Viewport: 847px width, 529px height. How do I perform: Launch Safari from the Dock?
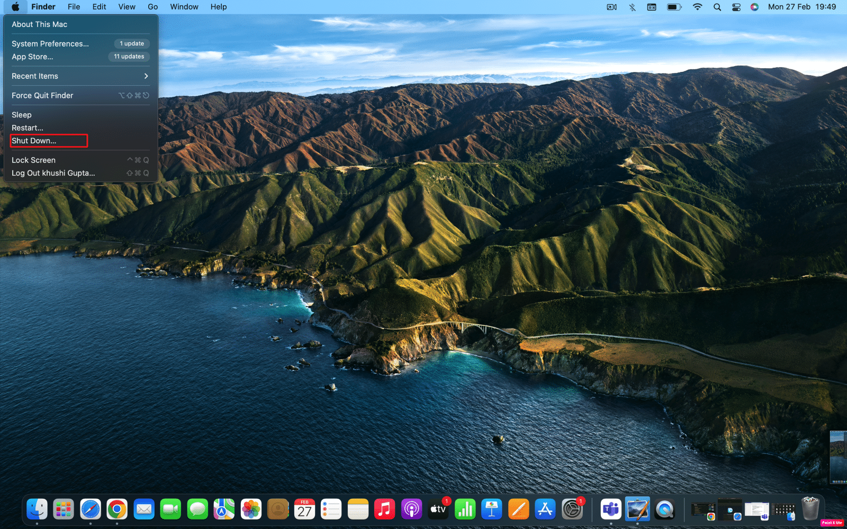coord(91,509)
